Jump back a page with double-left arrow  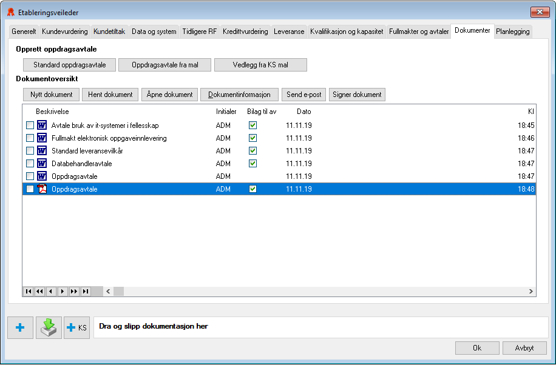39,291
